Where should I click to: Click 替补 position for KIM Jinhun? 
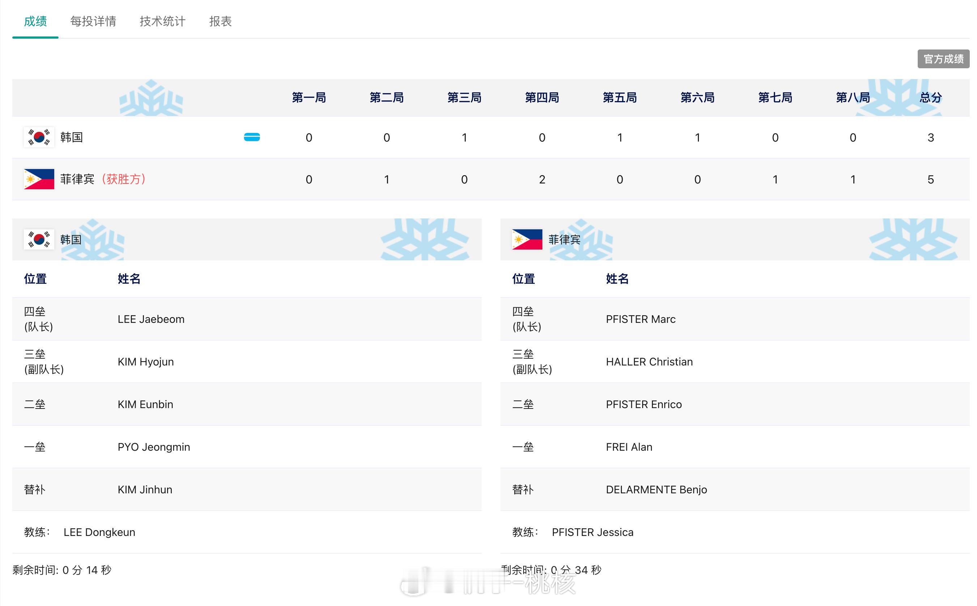(34, 489)
